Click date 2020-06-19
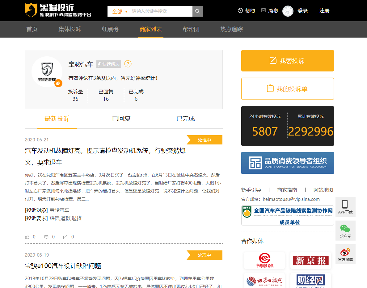This screenshot has height=288, width=367. [37, 255]
